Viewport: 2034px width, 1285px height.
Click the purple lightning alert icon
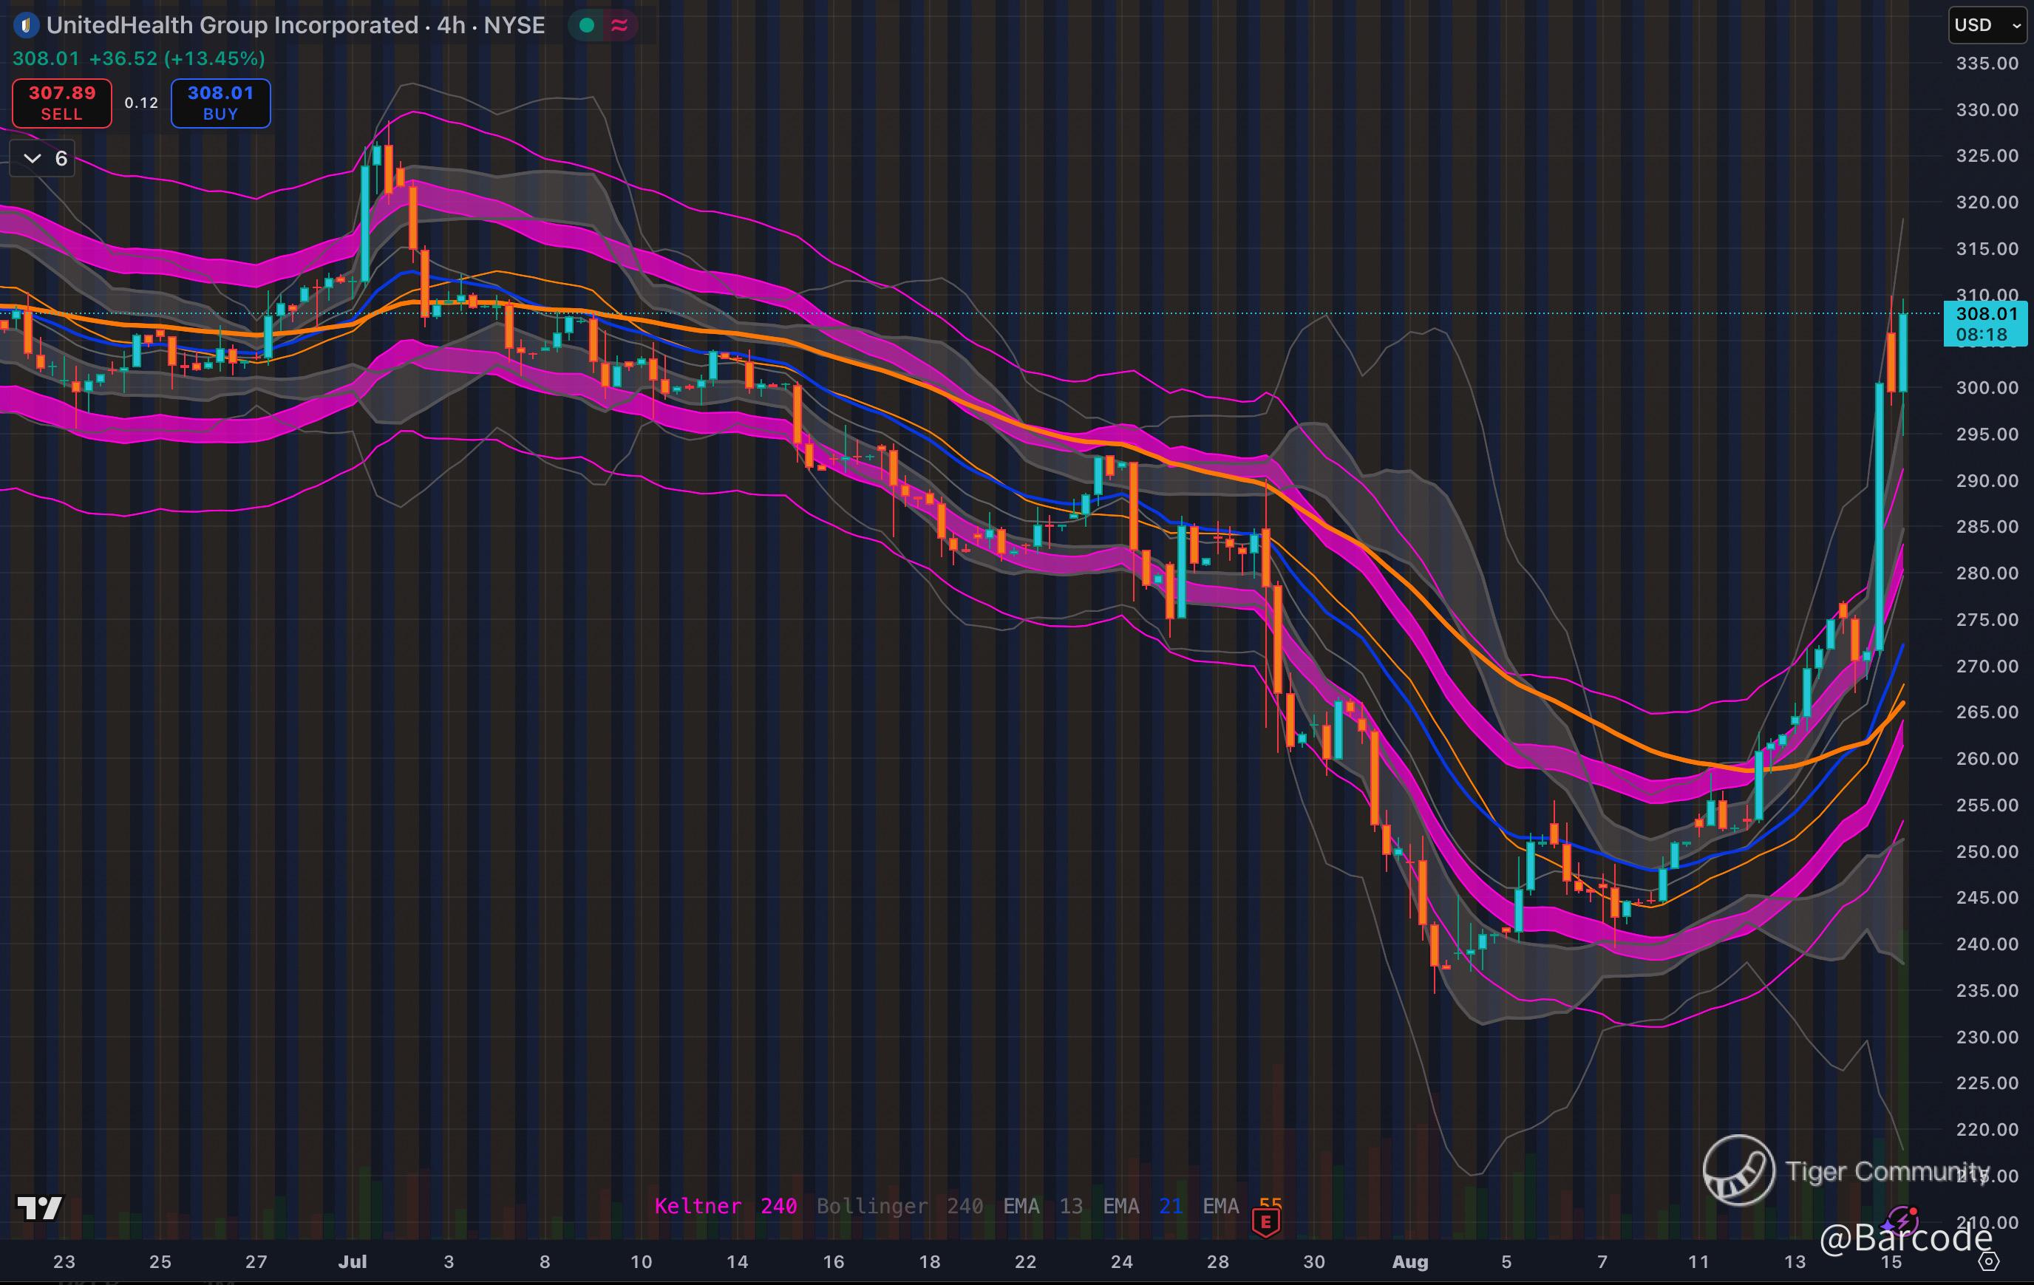pyautogui.click(x=1902, y=1220)
